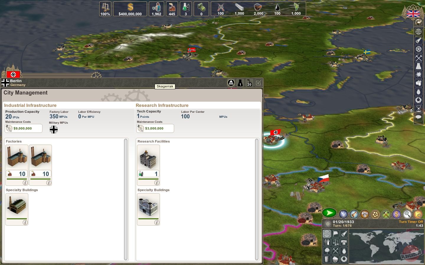Switch to the factory tab showing 20
425x265 pixels.
pos(249,83)
